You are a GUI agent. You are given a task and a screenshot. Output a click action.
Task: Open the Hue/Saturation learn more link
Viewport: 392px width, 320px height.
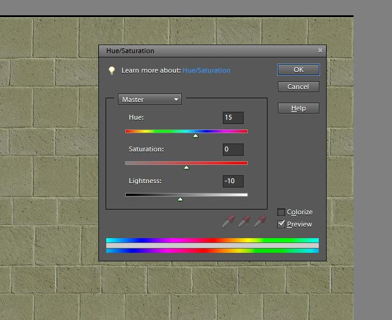(206, 70)
